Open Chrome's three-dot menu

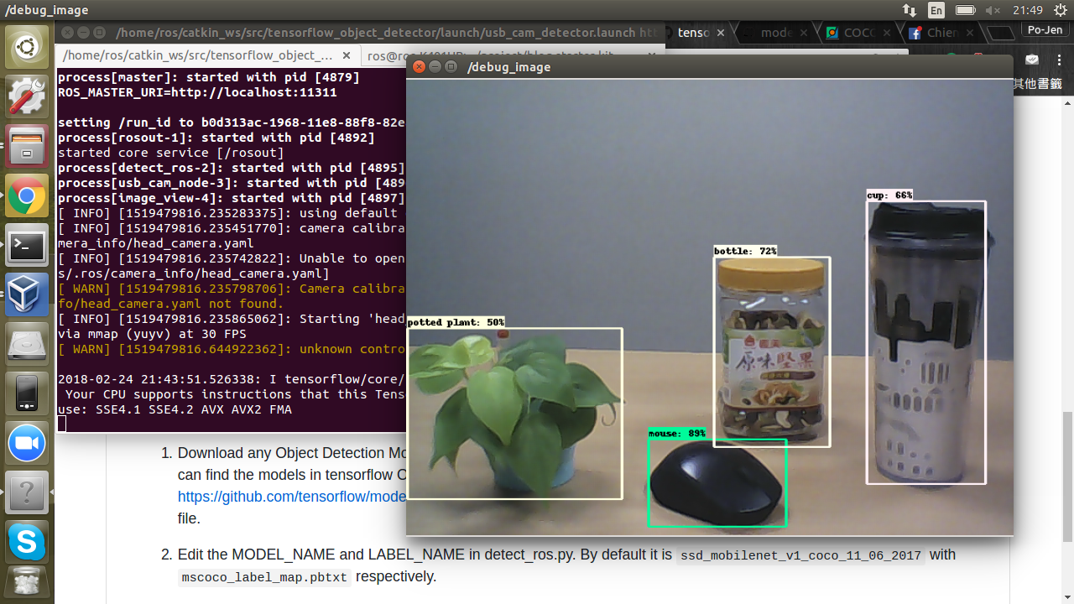click(1059, 59)
